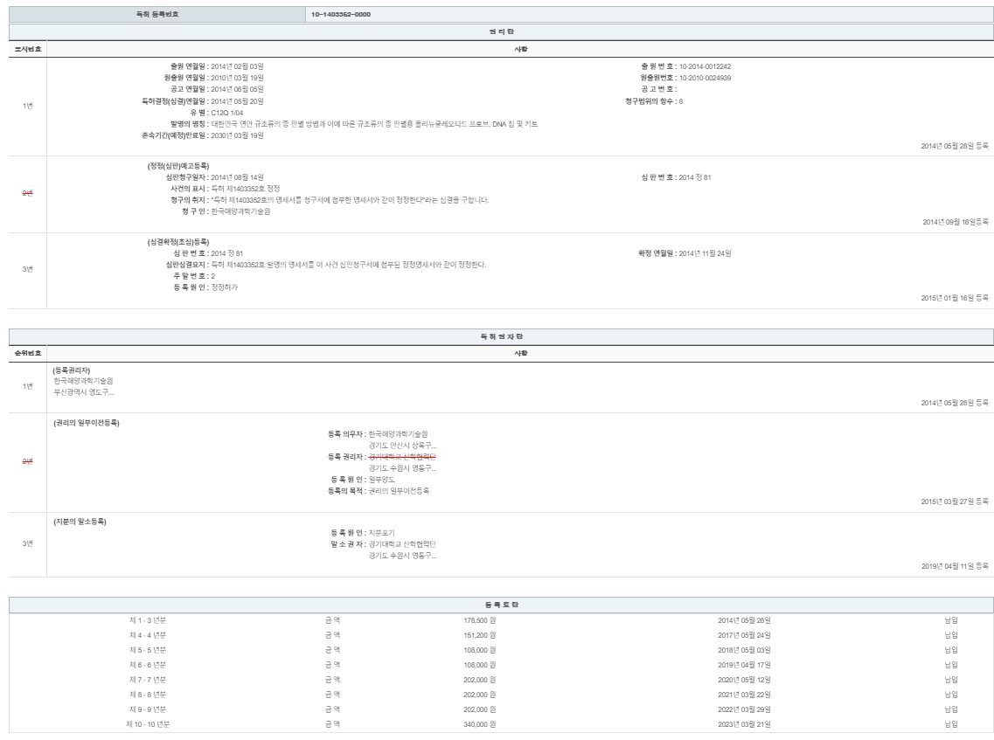Click the 178,500 원 fee amount
The height and width of the screenshot is (740, 994).
(479, 619)
